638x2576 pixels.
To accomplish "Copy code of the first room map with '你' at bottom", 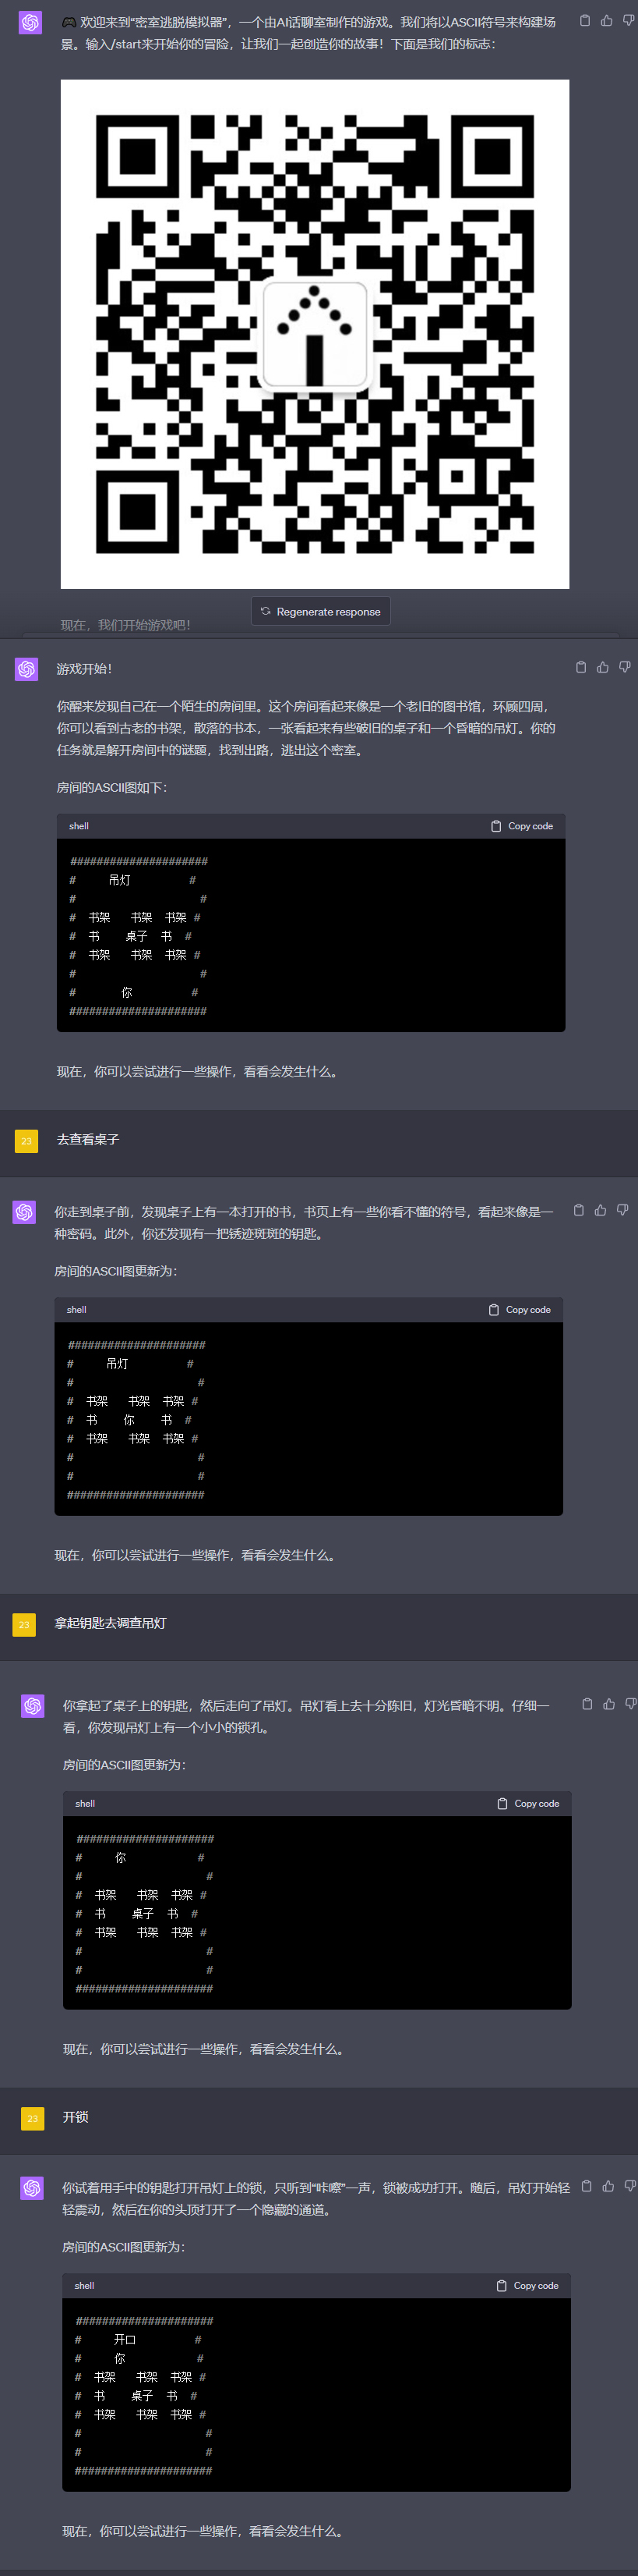I will coord(522,826).
